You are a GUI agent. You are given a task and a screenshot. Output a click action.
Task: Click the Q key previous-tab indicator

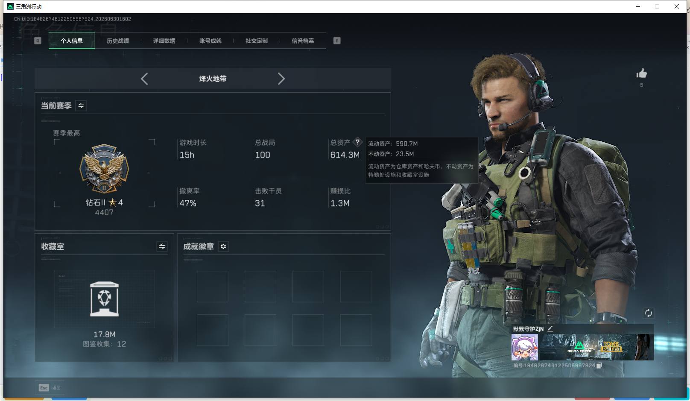tap(38, 41)
